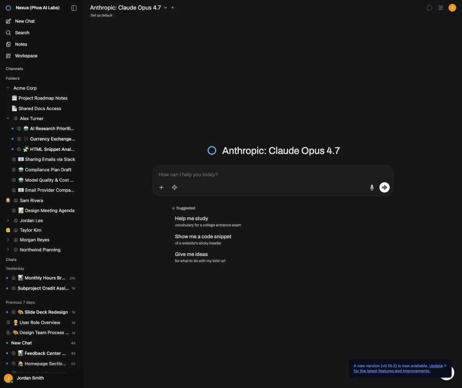
Task: Click the Nexus (Phos AI Labs) logo
Action: pyautogui.click(x=8, y=8)
